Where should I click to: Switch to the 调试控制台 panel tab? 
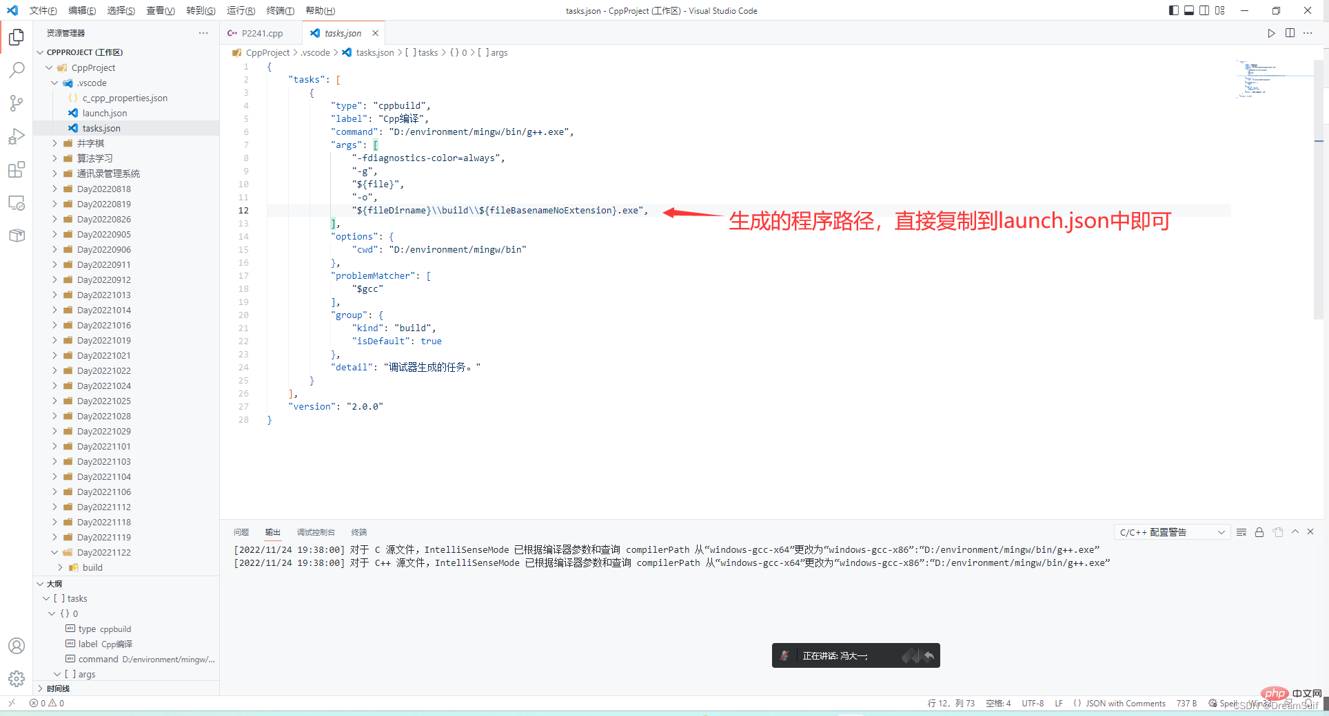pyautogui.click(x=316, y=532)
